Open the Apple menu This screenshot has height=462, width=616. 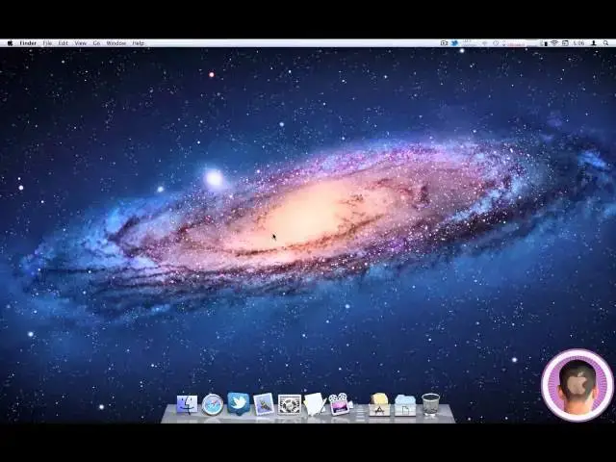tap(10, 42)
